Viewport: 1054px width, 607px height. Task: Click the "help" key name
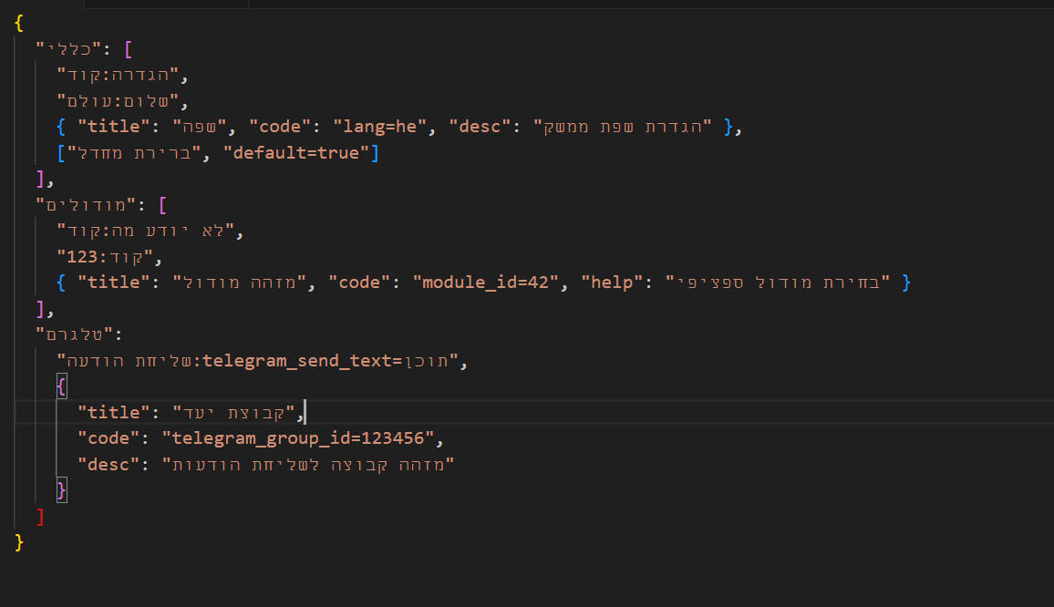tap(611, 283)
